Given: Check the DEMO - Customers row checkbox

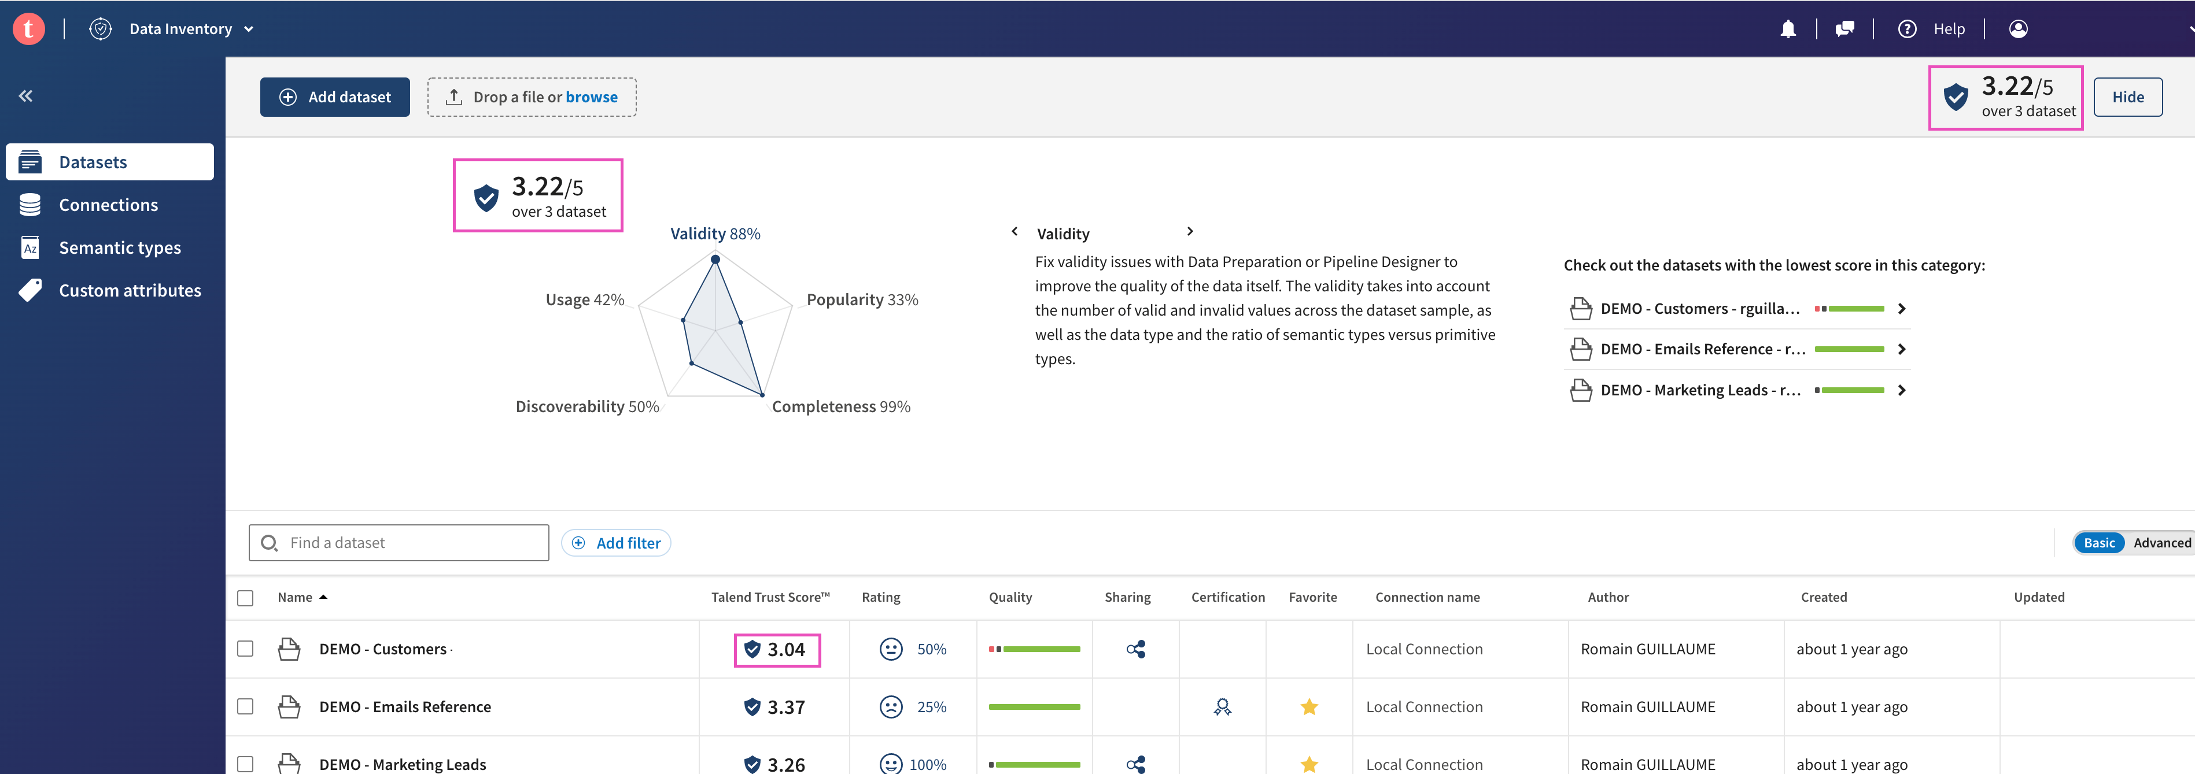Looking at the screenshot, I should point(245,649).
